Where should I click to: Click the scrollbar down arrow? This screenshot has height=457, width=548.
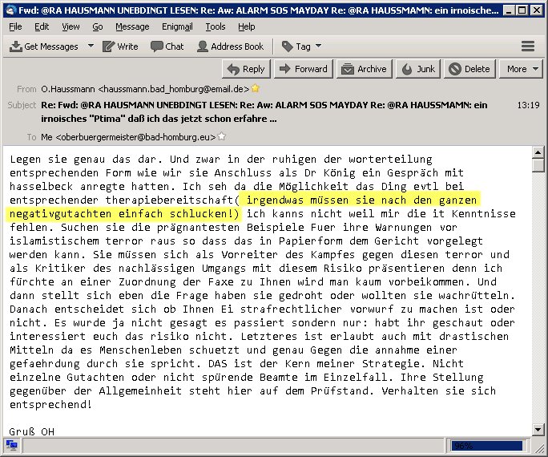point(538,430)
